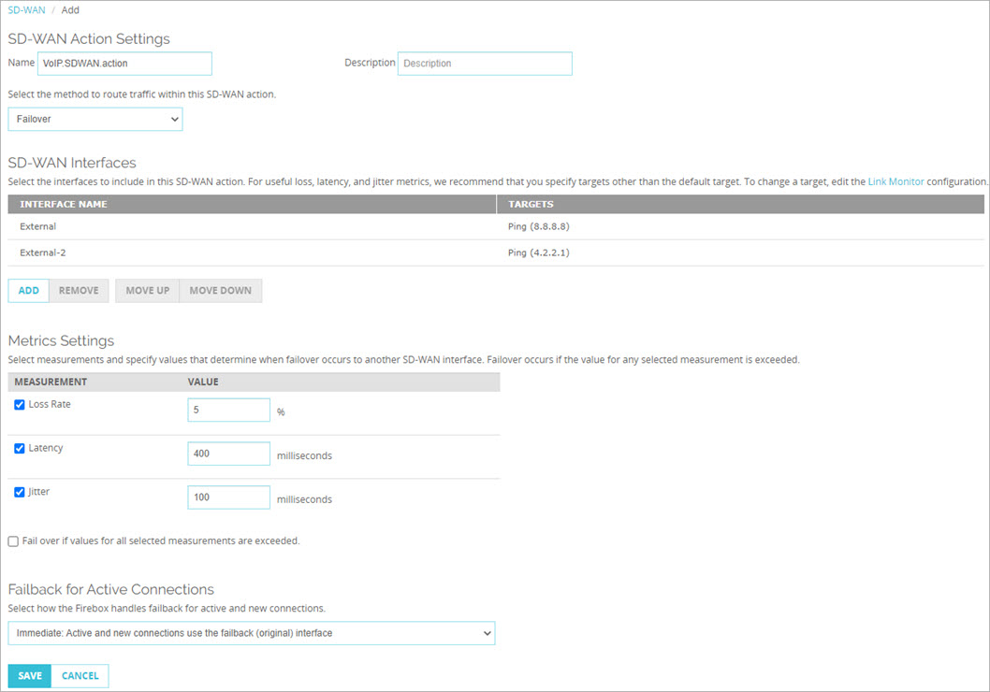This screenshot has width=990, height=692.
Task: Save the SD-WAN action
Action: tap(30, 676)
